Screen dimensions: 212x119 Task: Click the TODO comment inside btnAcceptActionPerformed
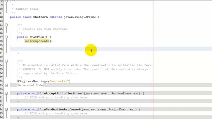click(x=56, y=98)
